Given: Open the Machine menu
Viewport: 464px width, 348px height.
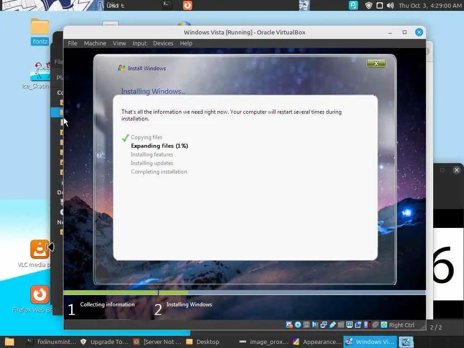Looking at the screenshot, I should 95,43.
